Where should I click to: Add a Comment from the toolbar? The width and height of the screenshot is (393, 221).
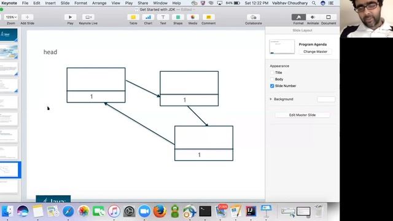coord(209,17)
